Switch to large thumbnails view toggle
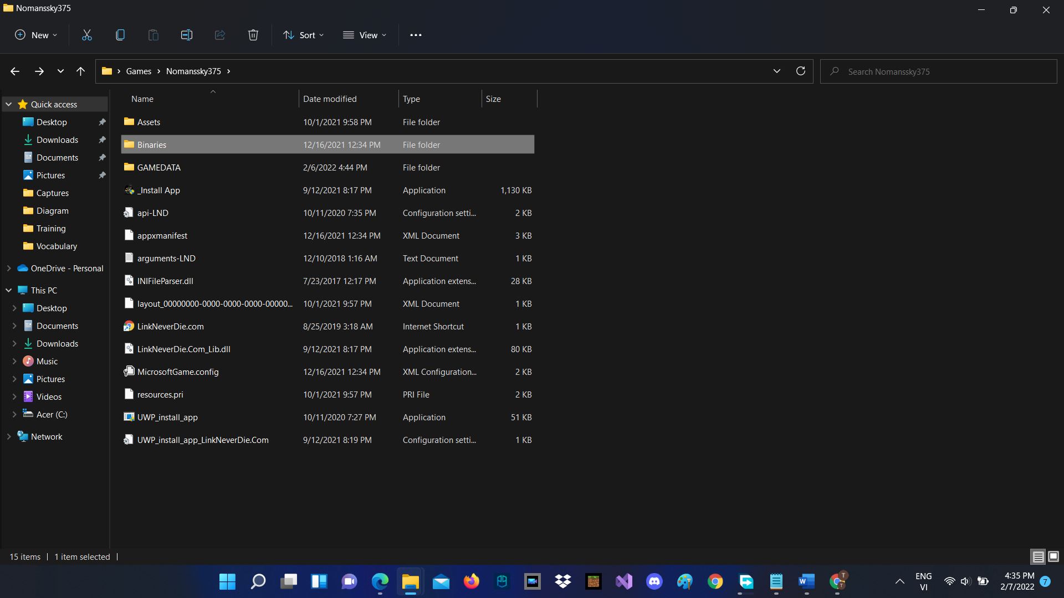 [x=1053, y=556]
